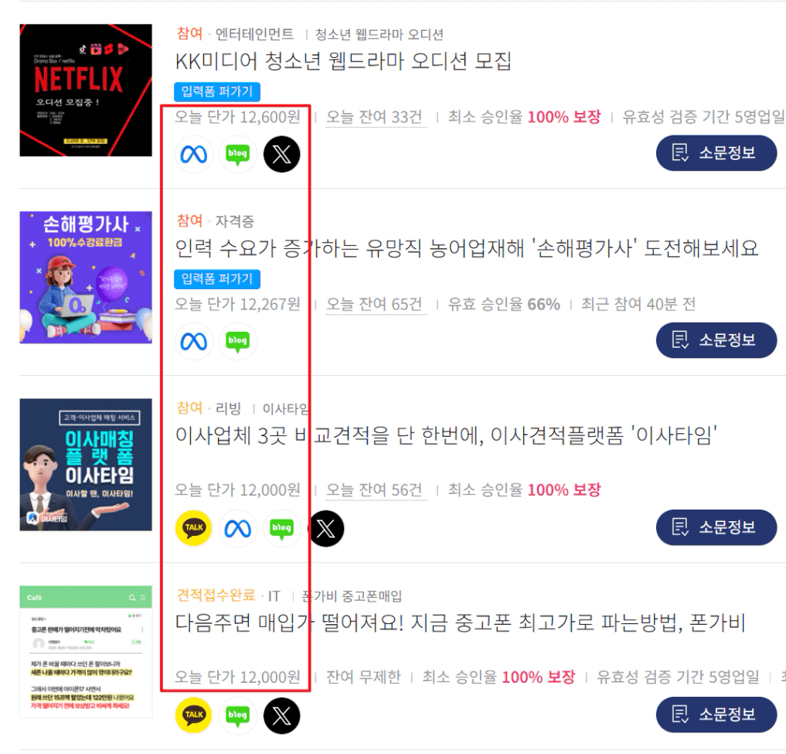The image size is (786, 754).
Task: Open the 이사매칭 플랫폼 이사타임 thumbnail
Action: pyautogui.click(x=86, y=465)
